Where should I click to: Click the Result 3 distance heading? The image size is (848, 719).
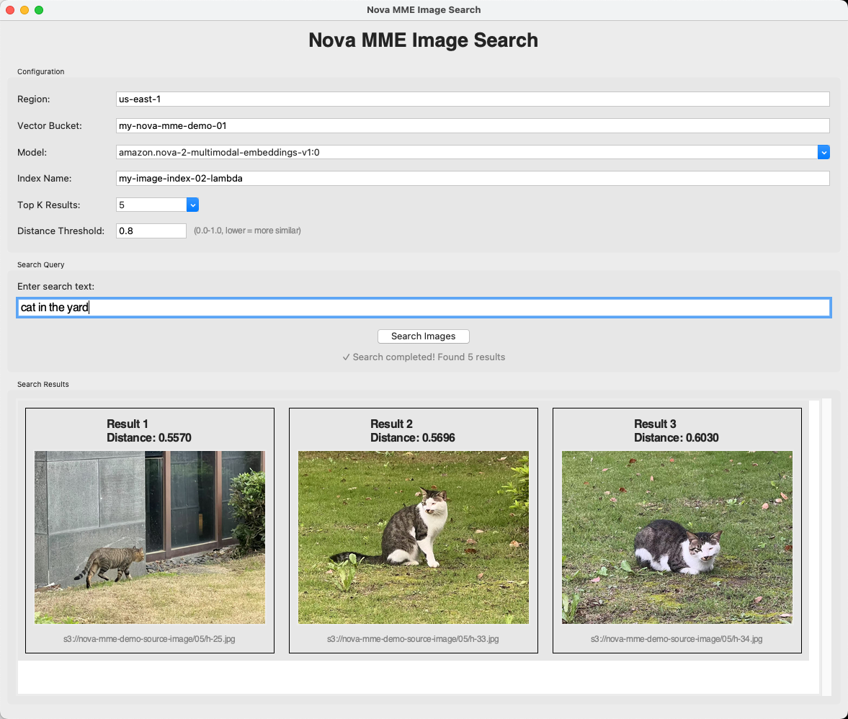click(x=676, y=437)
